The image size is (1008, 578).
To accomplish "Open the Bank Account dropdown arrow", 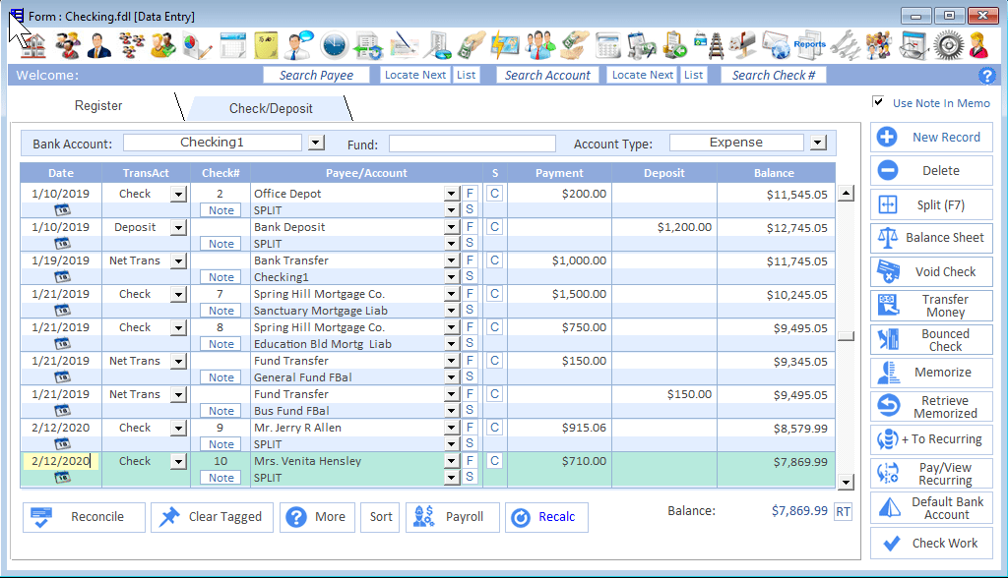I will 316,143.
